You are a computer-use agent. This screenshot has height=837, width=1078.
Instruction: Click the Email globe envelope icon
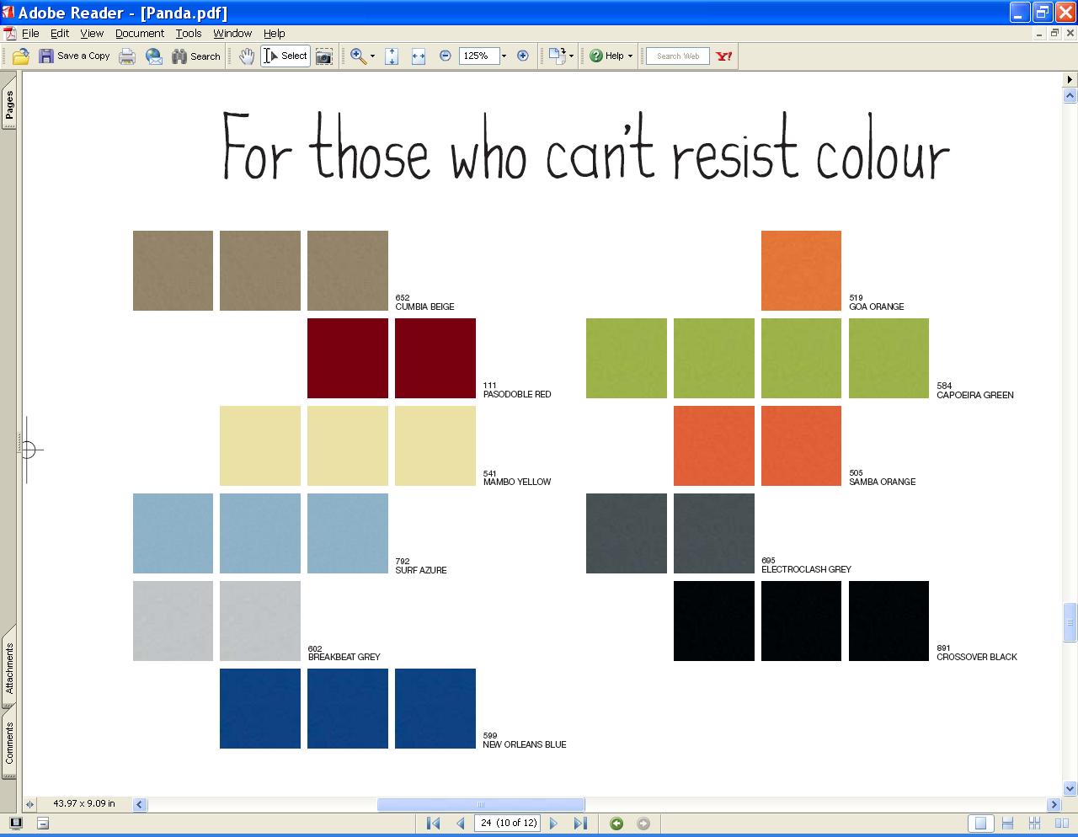tap(154, 56)
